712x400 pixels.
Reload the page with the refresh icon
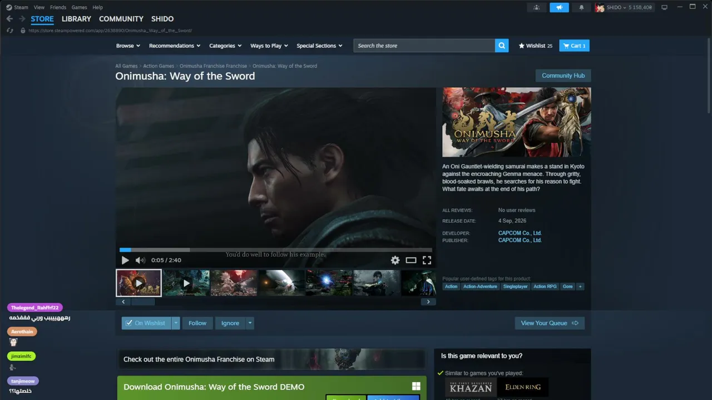coord(10,31)
